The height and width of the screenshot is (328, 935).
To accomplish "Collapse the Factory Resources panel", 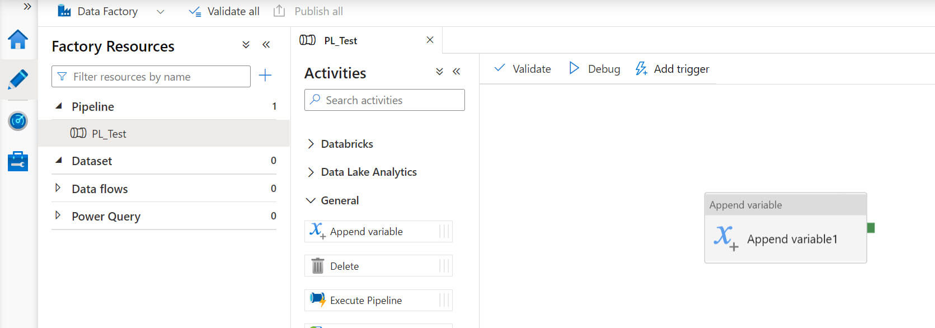I will point(266,45).
